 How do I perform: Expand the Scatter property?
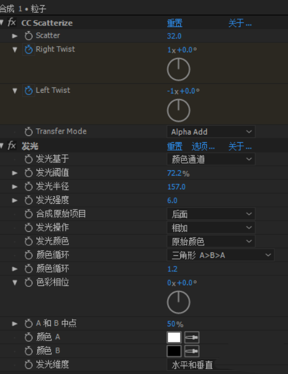click(15, 36)
